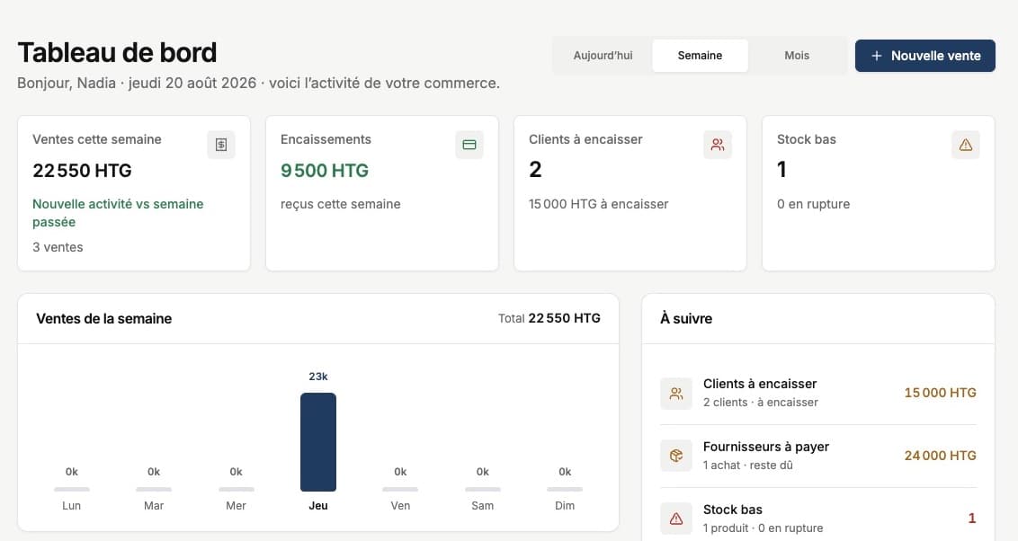Select the Semaine period tab

pyautogui.click(x=700, y=56)
